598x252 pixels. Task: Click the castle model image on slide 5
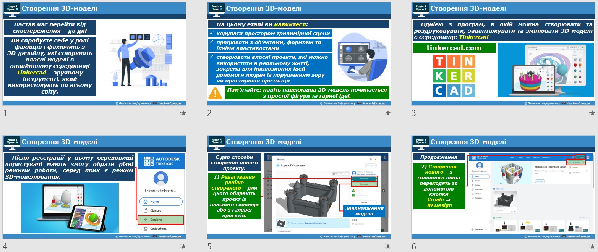point(308,194)
